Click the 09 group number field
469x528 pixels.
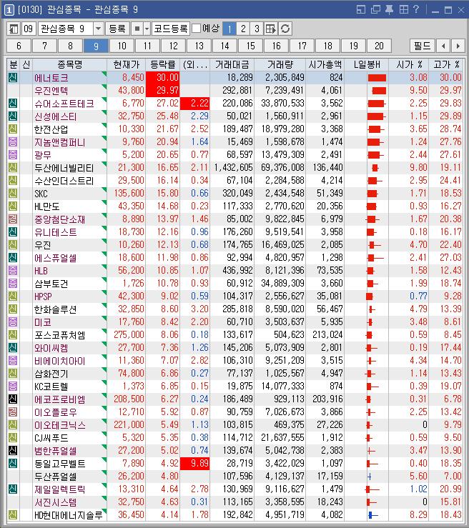pos(29,29)
